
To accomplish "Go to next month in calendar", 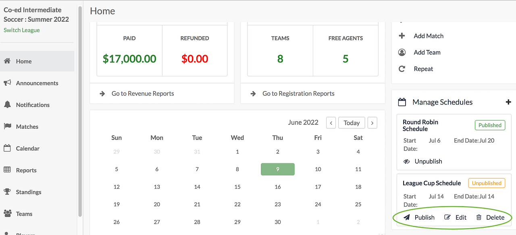I will (372, 123).
